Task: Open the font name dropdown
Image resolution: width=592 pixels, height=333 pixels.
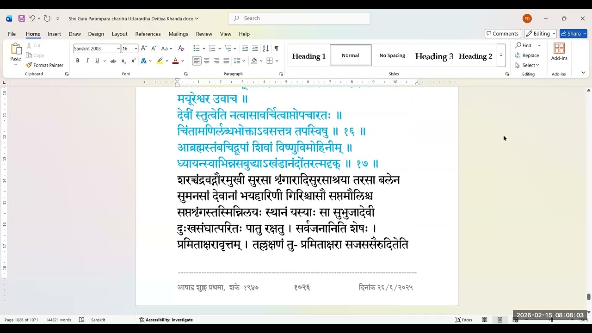Action: 118,49
